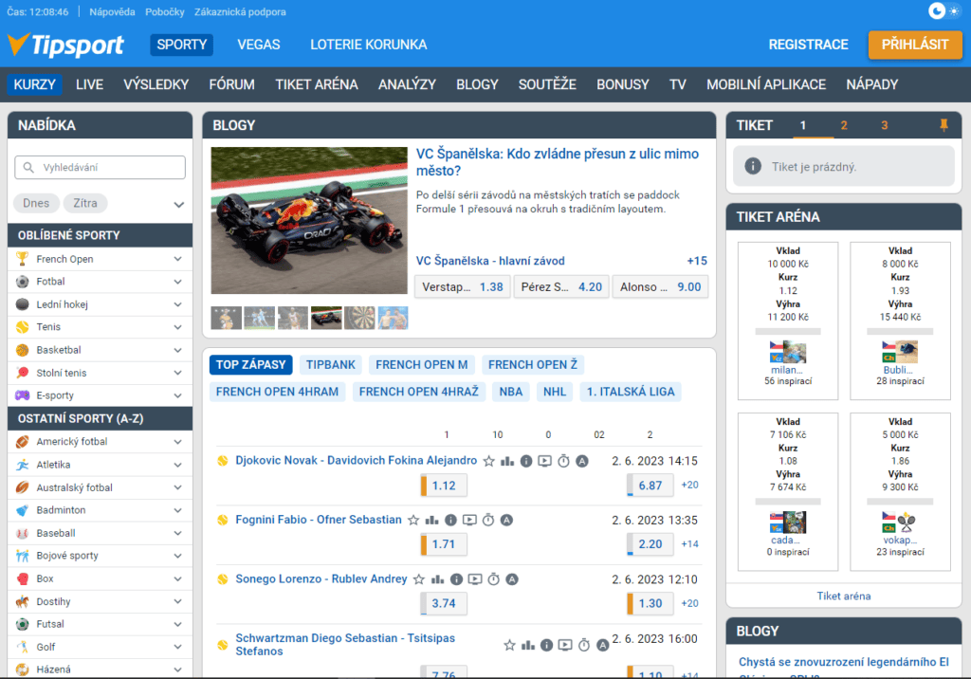
Task: Select the Dnes filter
Action: click(36, 203)
